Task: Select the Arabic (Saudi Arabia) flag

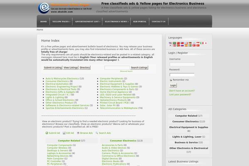Action: (x=174, y=43)
